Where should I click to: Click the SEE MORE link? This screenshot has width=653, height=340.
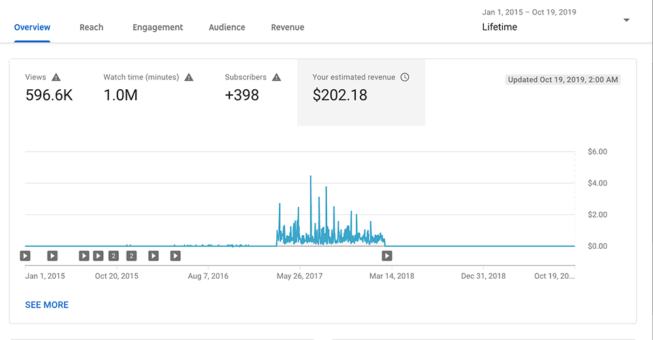pyautogui.click(x=46, y=305)
